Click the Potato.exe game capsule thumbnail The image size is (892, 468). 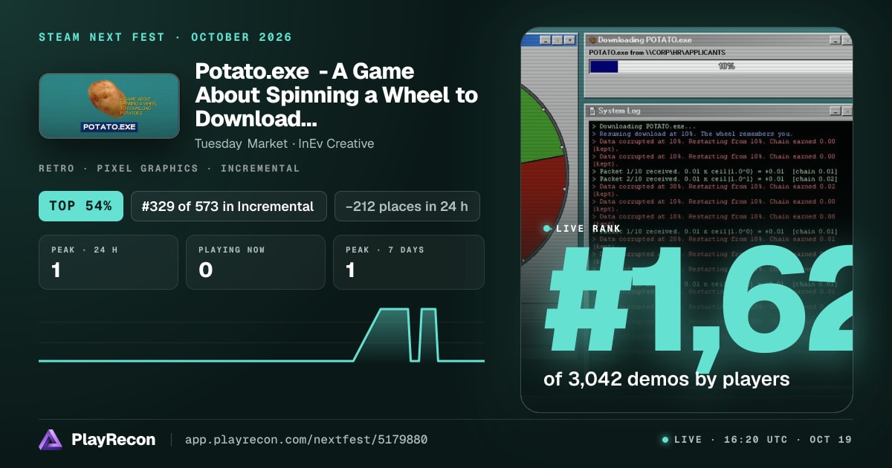(x=109, y=105)
